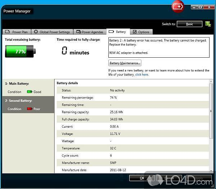Image resolution: width=216 pixels, height=189 pixels.
Task: Open the Power Plan tab
Action: tap(17, 32)
